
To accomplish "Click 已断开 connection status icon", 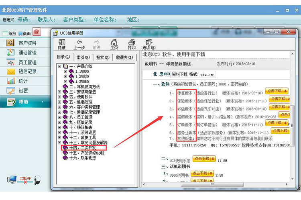I will pos(25,180).
